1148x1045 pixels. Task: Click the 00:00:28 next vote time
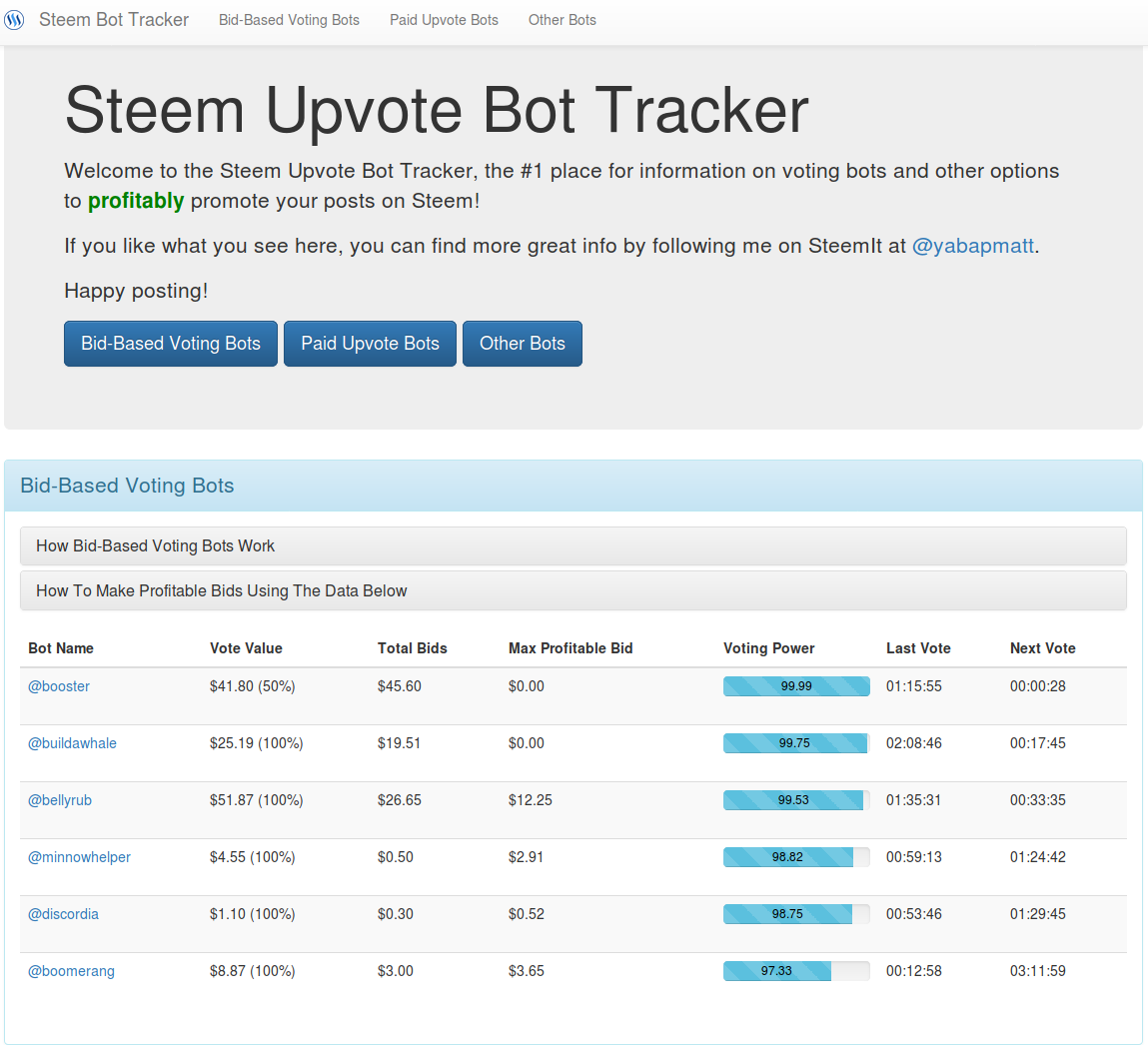1037,686
